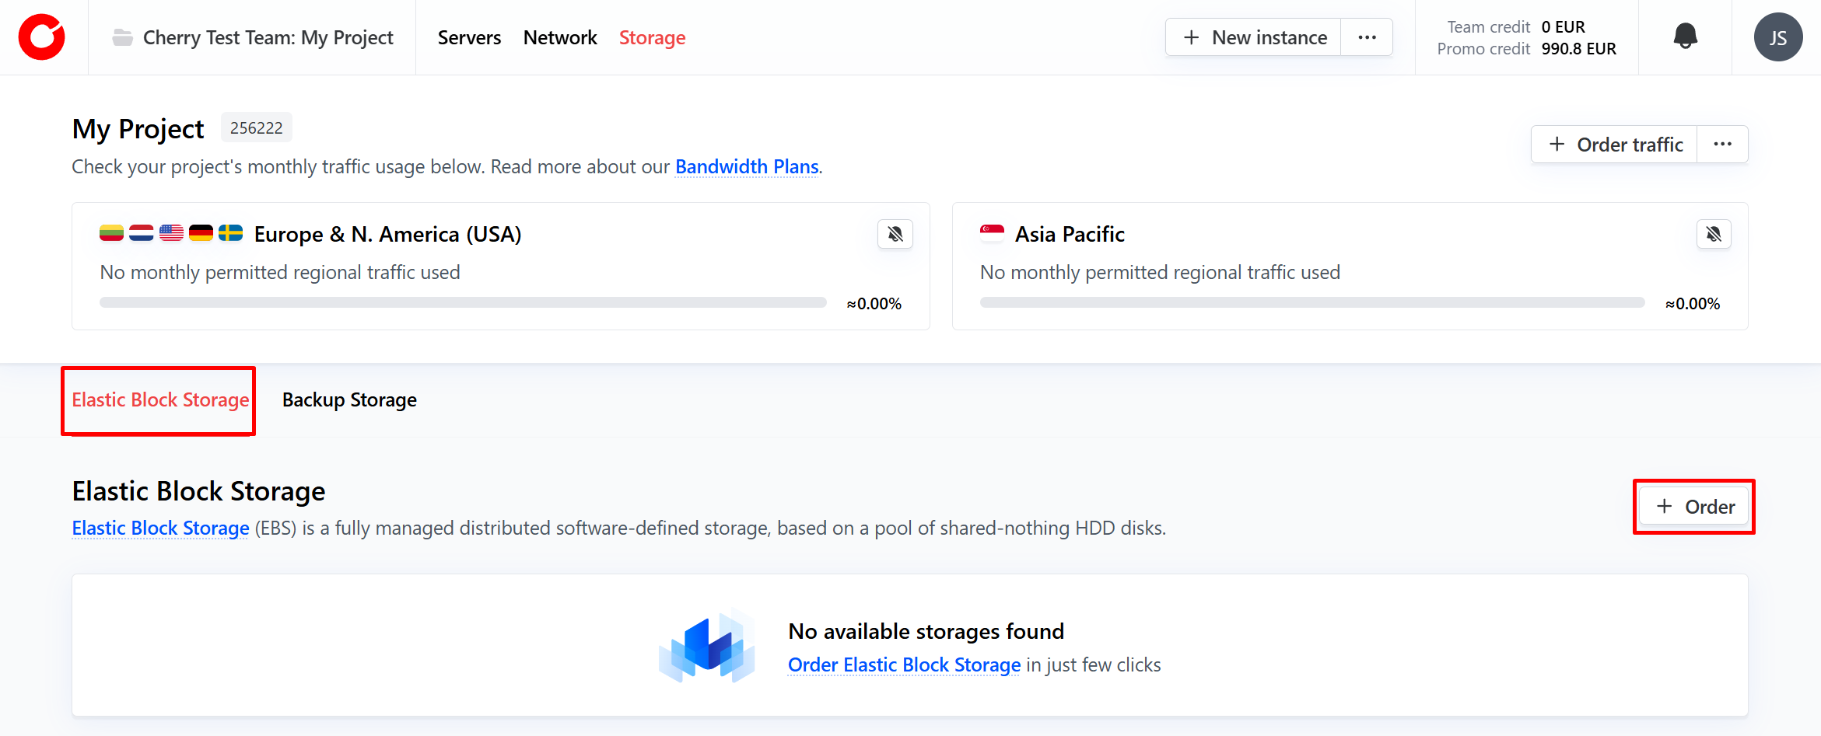Expand more options next to Order traffic
The image size is (1821, 736).
pyautogui.click(x=1722, y=145)
